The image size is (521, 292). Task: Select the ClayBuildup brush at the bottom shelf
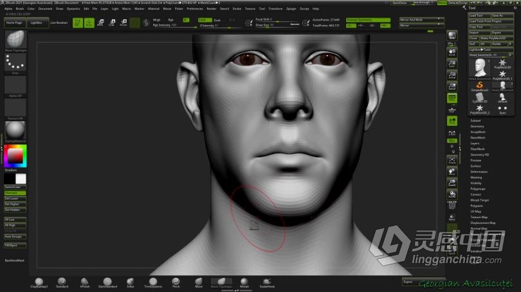point(39,283)
